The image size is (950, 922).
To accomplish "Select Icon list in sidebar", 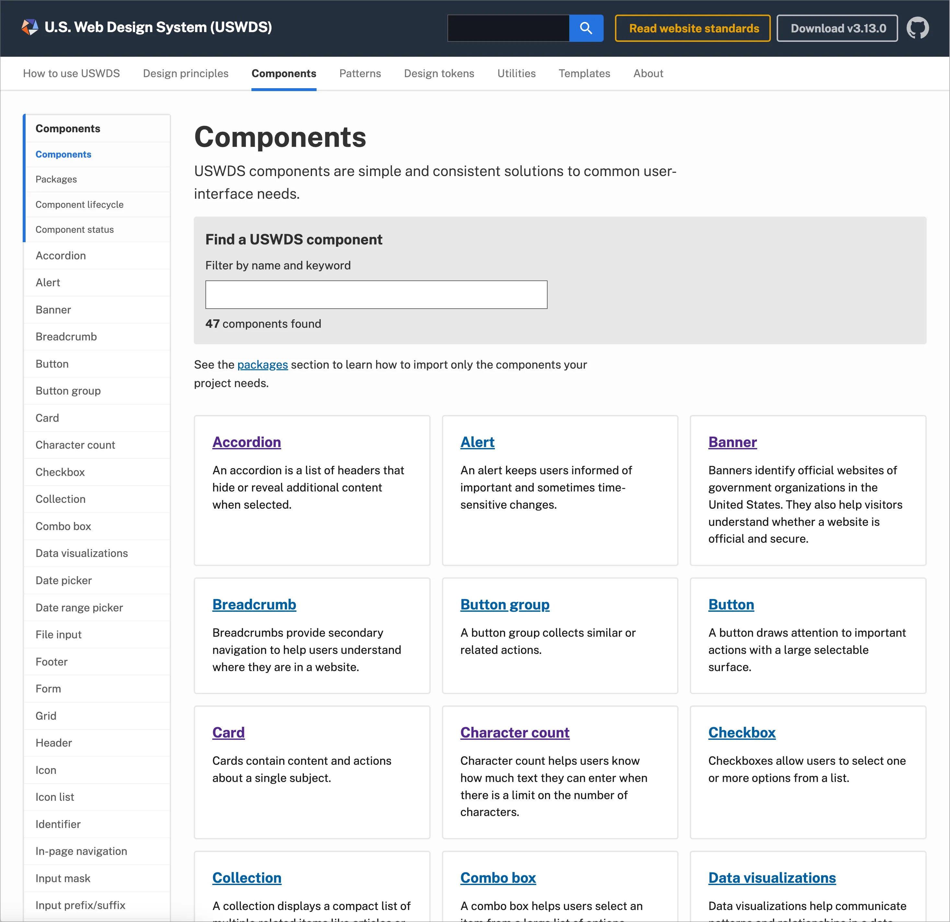I will (98, 797).
